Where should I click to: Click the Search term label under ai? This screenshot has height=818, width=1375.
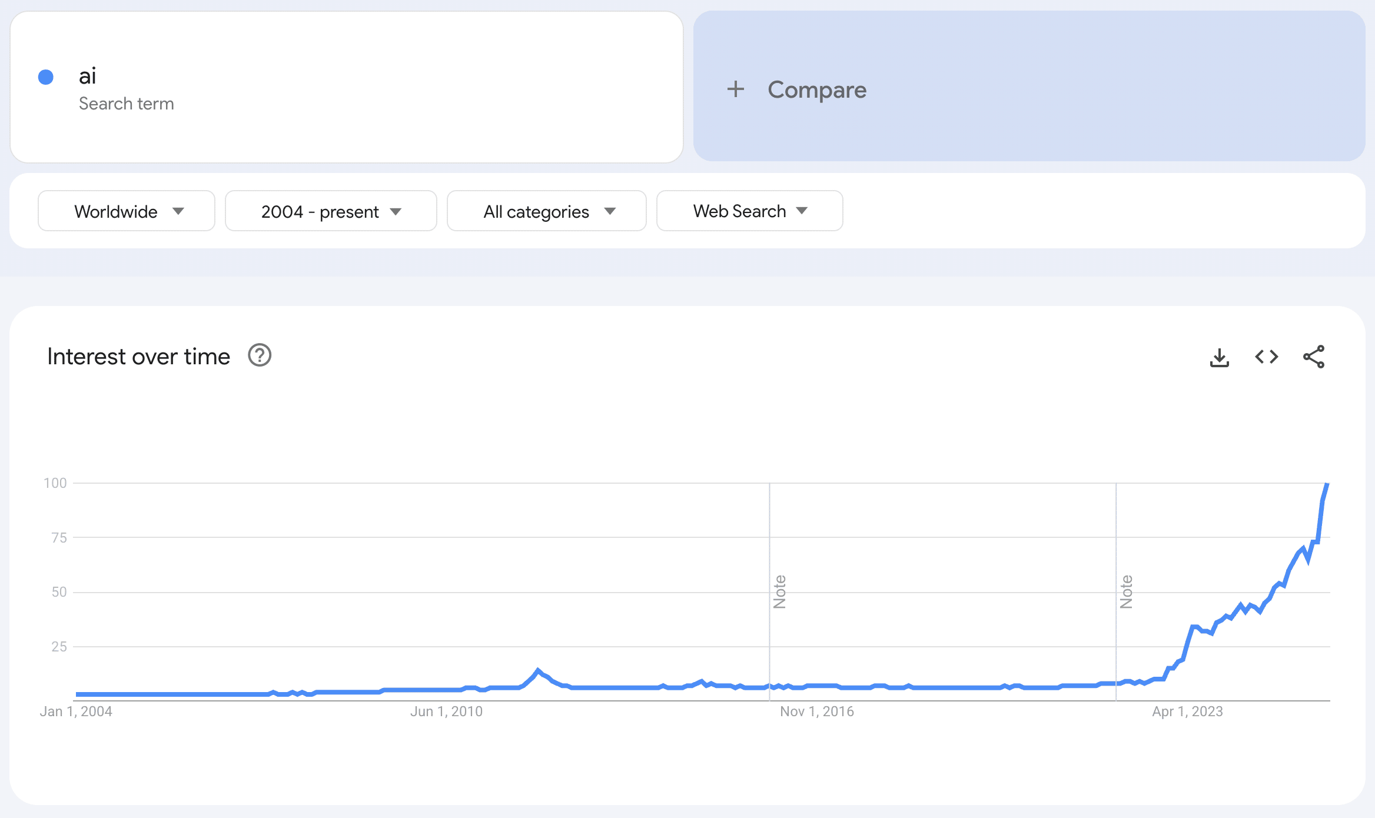[x=127, y=104]
